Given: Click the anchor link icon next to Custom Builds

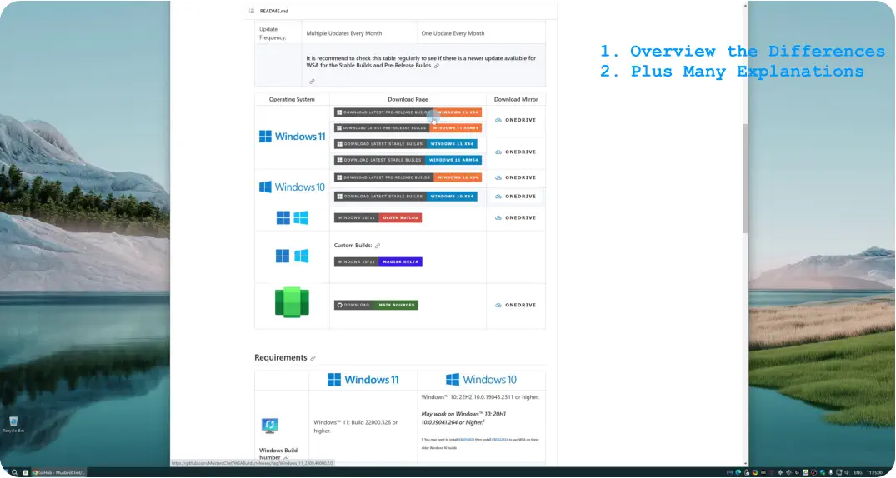Looking at the screenshot, I should (378, 246).
